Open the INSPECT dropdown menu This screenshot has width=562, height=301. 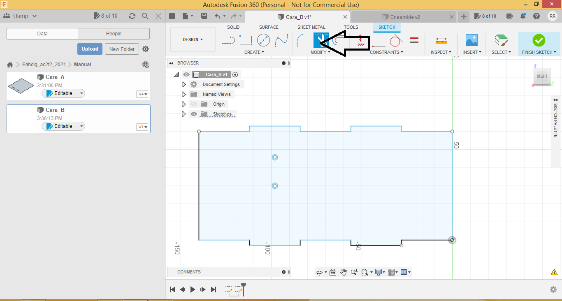pyautogui.click(x=441, y=52)
